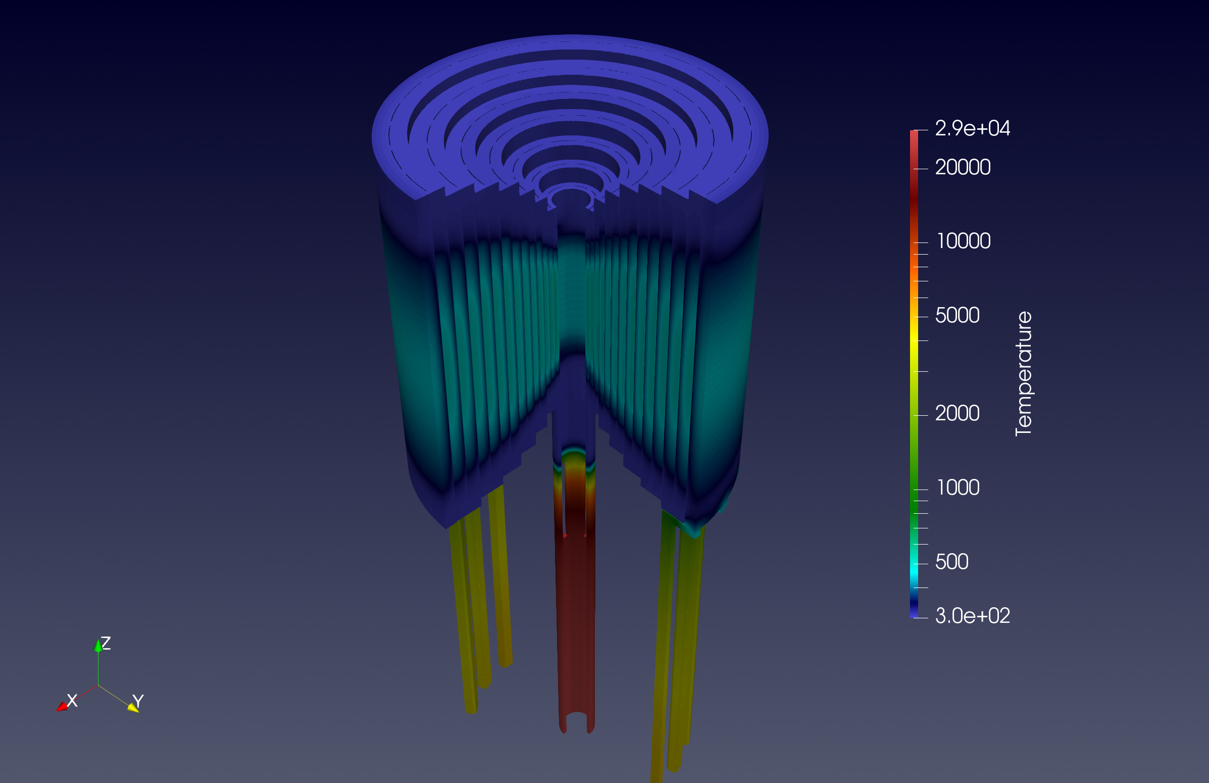Click the 3.0e+02 minimum legend label

(972, 616)
